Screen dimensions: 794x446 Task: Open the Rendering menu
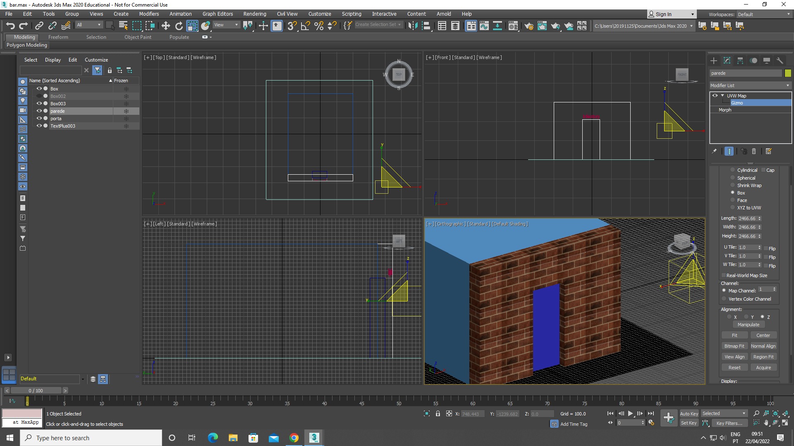point(255,14)
